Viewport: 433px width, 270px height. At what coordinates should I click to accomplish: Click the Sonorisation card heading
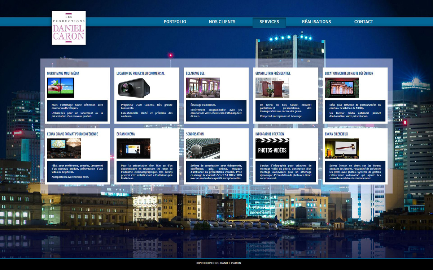coord(195,134)
